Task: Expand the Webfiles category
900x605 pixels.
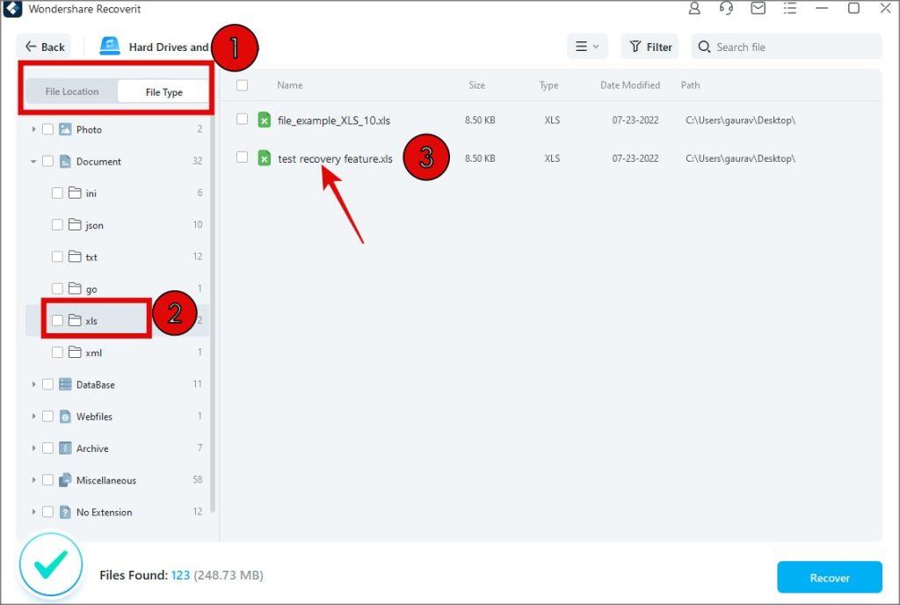Action: coord(33,416)
